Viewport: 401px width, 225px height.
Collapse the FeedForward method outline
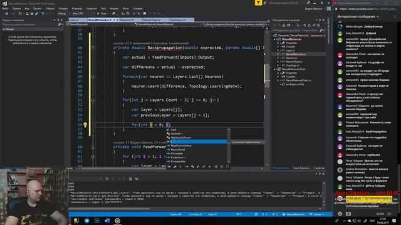click(93, 147)
